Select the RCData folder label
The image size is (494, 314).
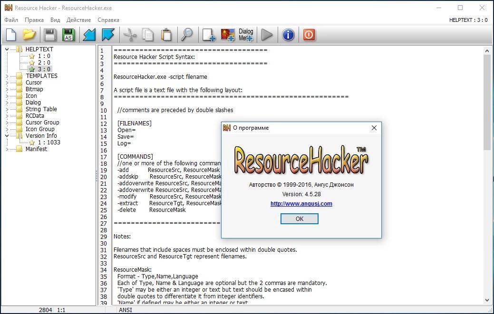coord(35,116)
